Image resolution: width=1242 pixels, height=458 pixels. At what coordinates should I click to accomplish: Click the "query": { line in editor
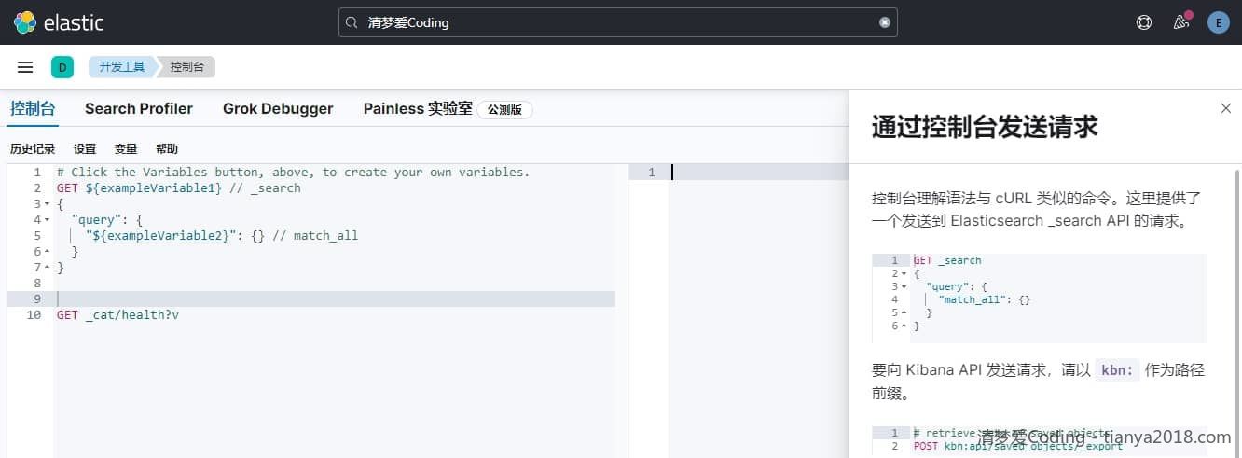pos(109,220)
